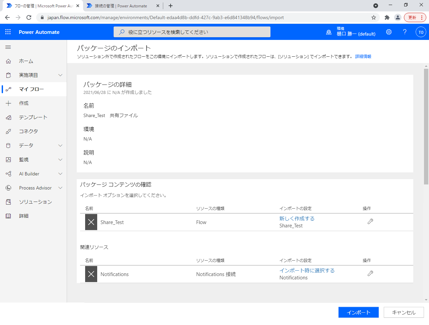Click the 実施項目 clipboard icon
The image size is (429, 325).
(8, 75)
